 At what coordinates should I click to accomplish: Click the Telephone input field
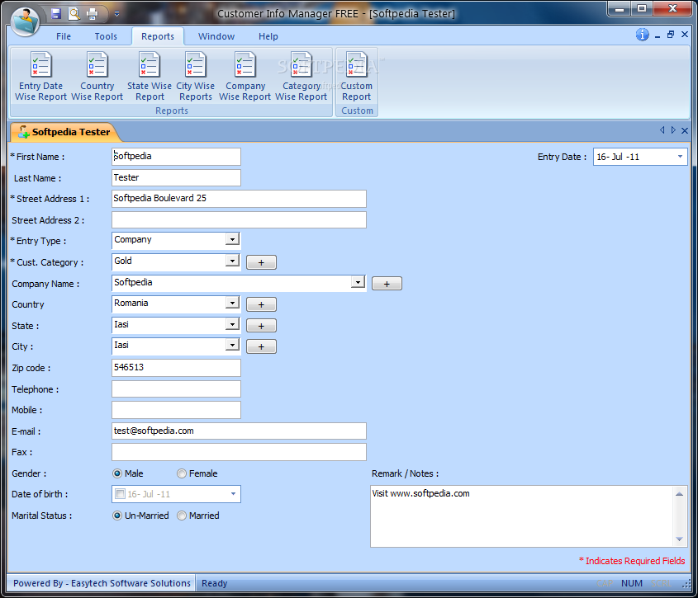[x=176, y=389]
